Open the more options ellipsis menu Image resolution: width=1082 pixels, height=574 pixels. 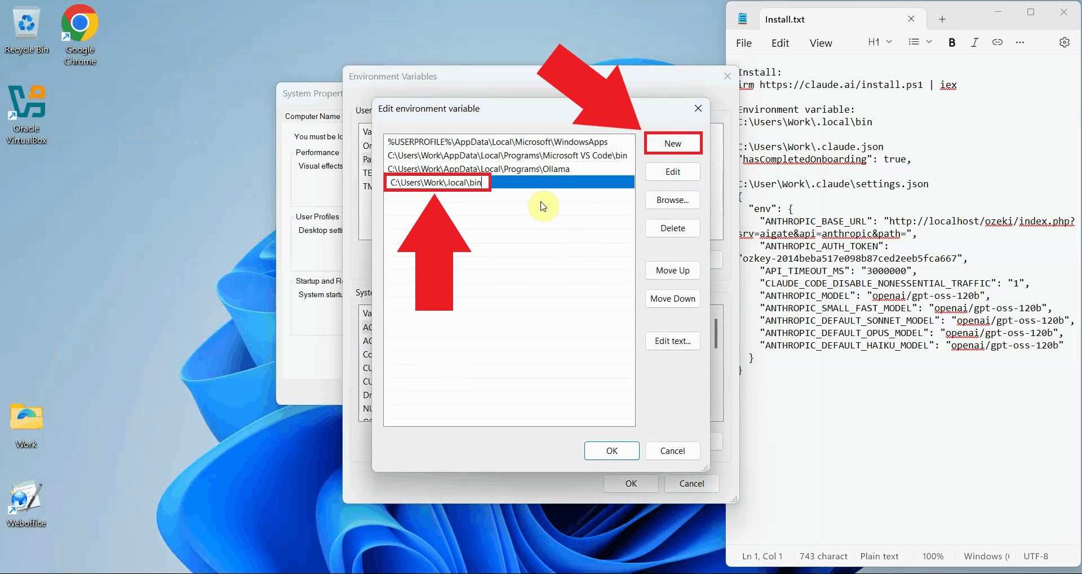tap(1021, 42)
